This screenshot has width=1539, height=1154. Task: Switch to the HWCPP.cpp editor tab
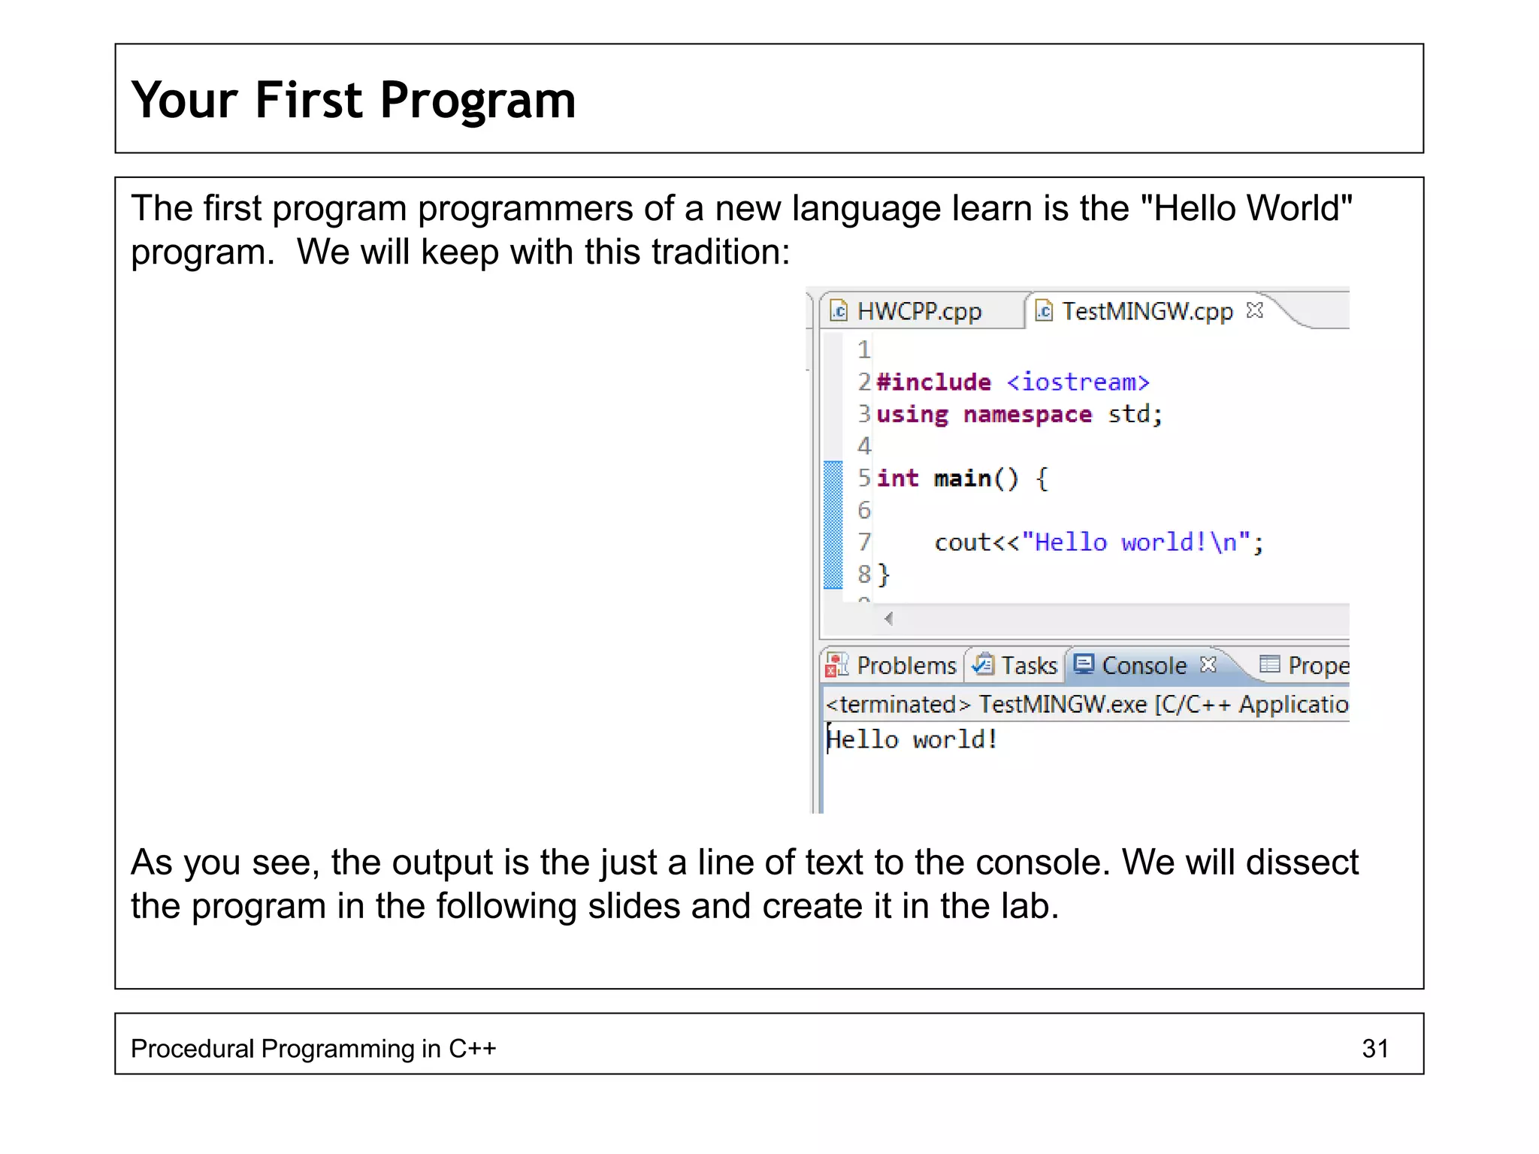(921, 311)
